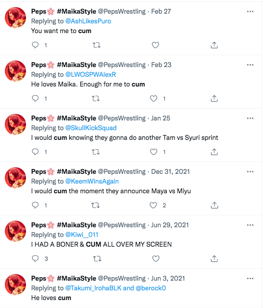Open profile avatar on Feb 23 tweet
This screenshot has height=308, width=265.
click(15, 71)
